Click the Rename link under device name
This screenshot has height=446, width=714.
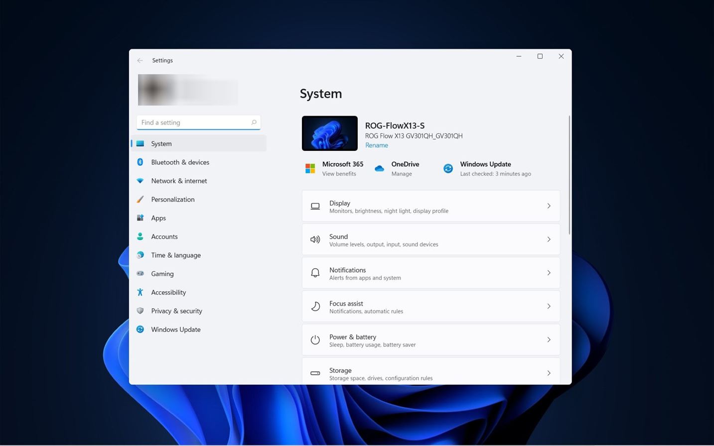coord(376,145)
